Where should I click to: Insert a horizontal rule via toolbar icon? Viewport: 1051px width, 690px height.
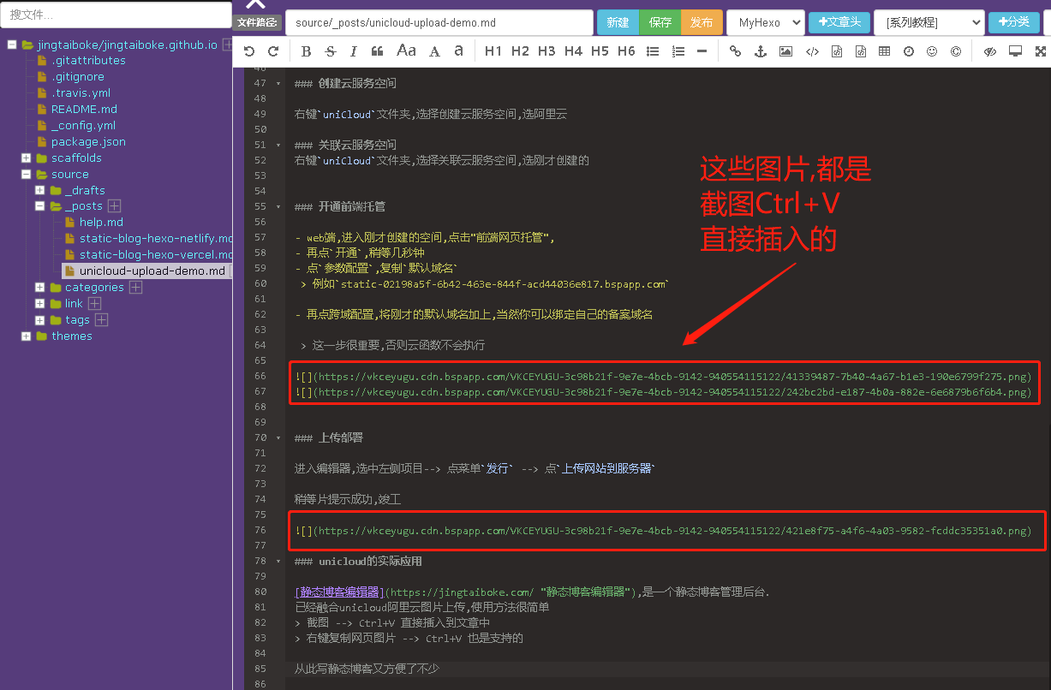click(702, 51)
